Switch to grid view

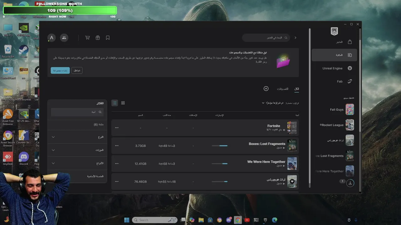[123, 103]
